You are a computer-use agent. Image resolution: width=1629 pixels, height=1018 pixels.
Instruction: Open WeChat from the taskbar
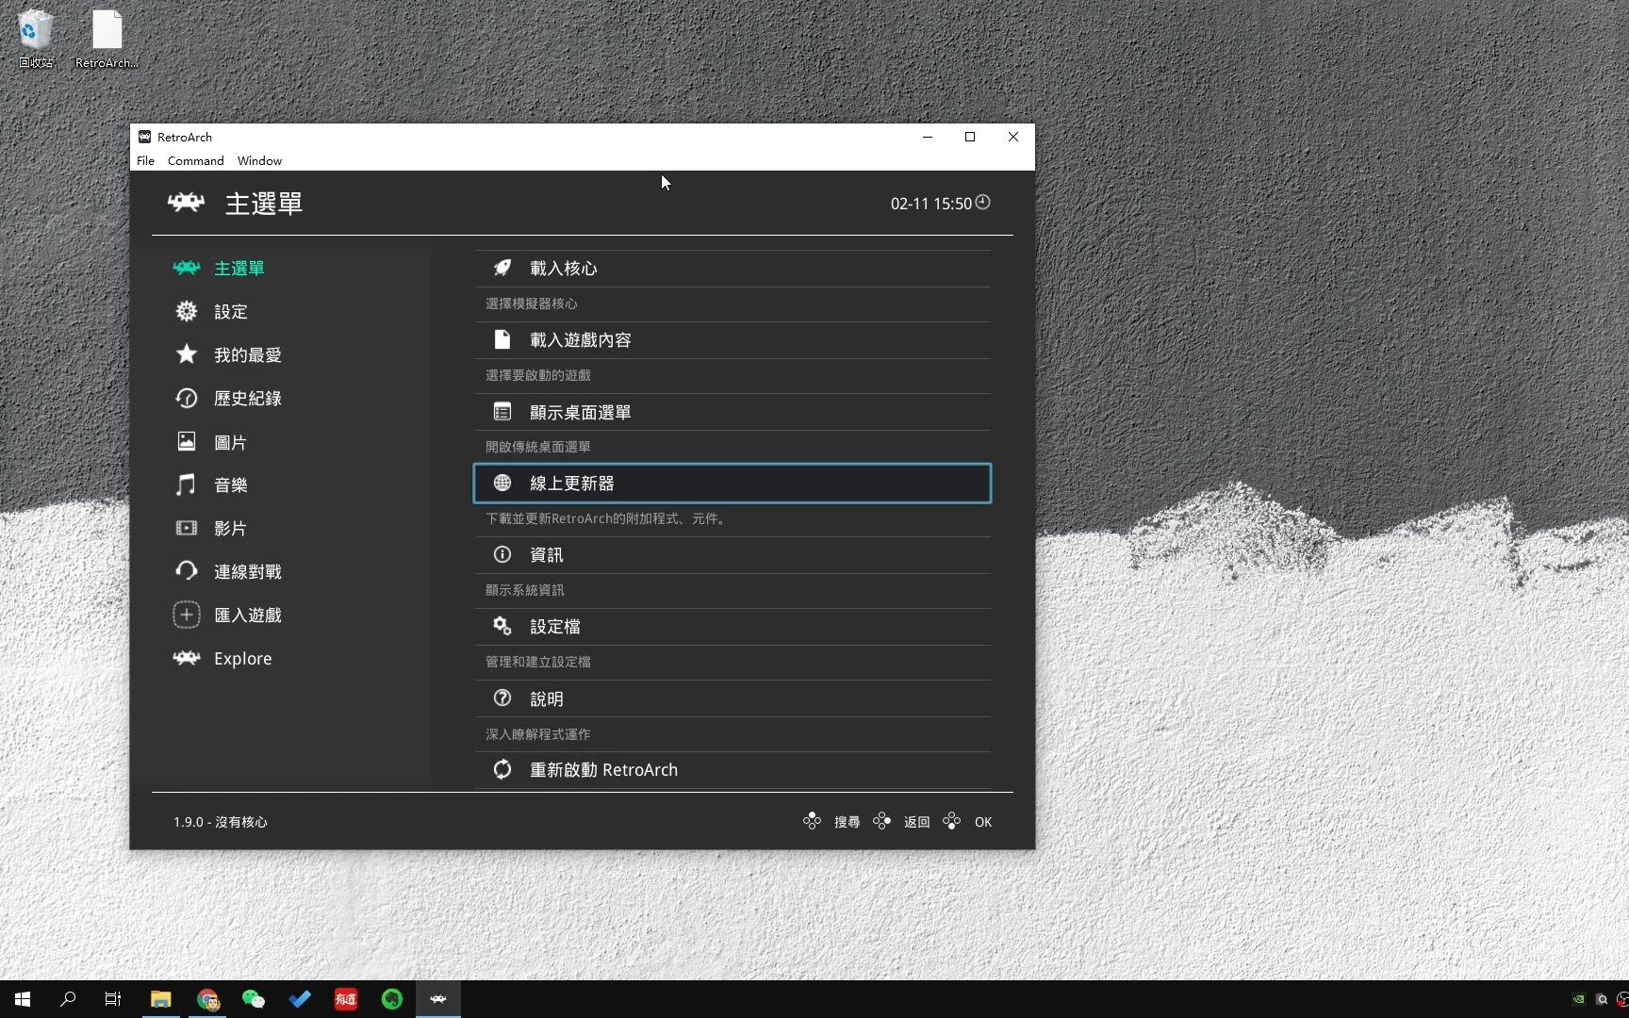[254, 999]
